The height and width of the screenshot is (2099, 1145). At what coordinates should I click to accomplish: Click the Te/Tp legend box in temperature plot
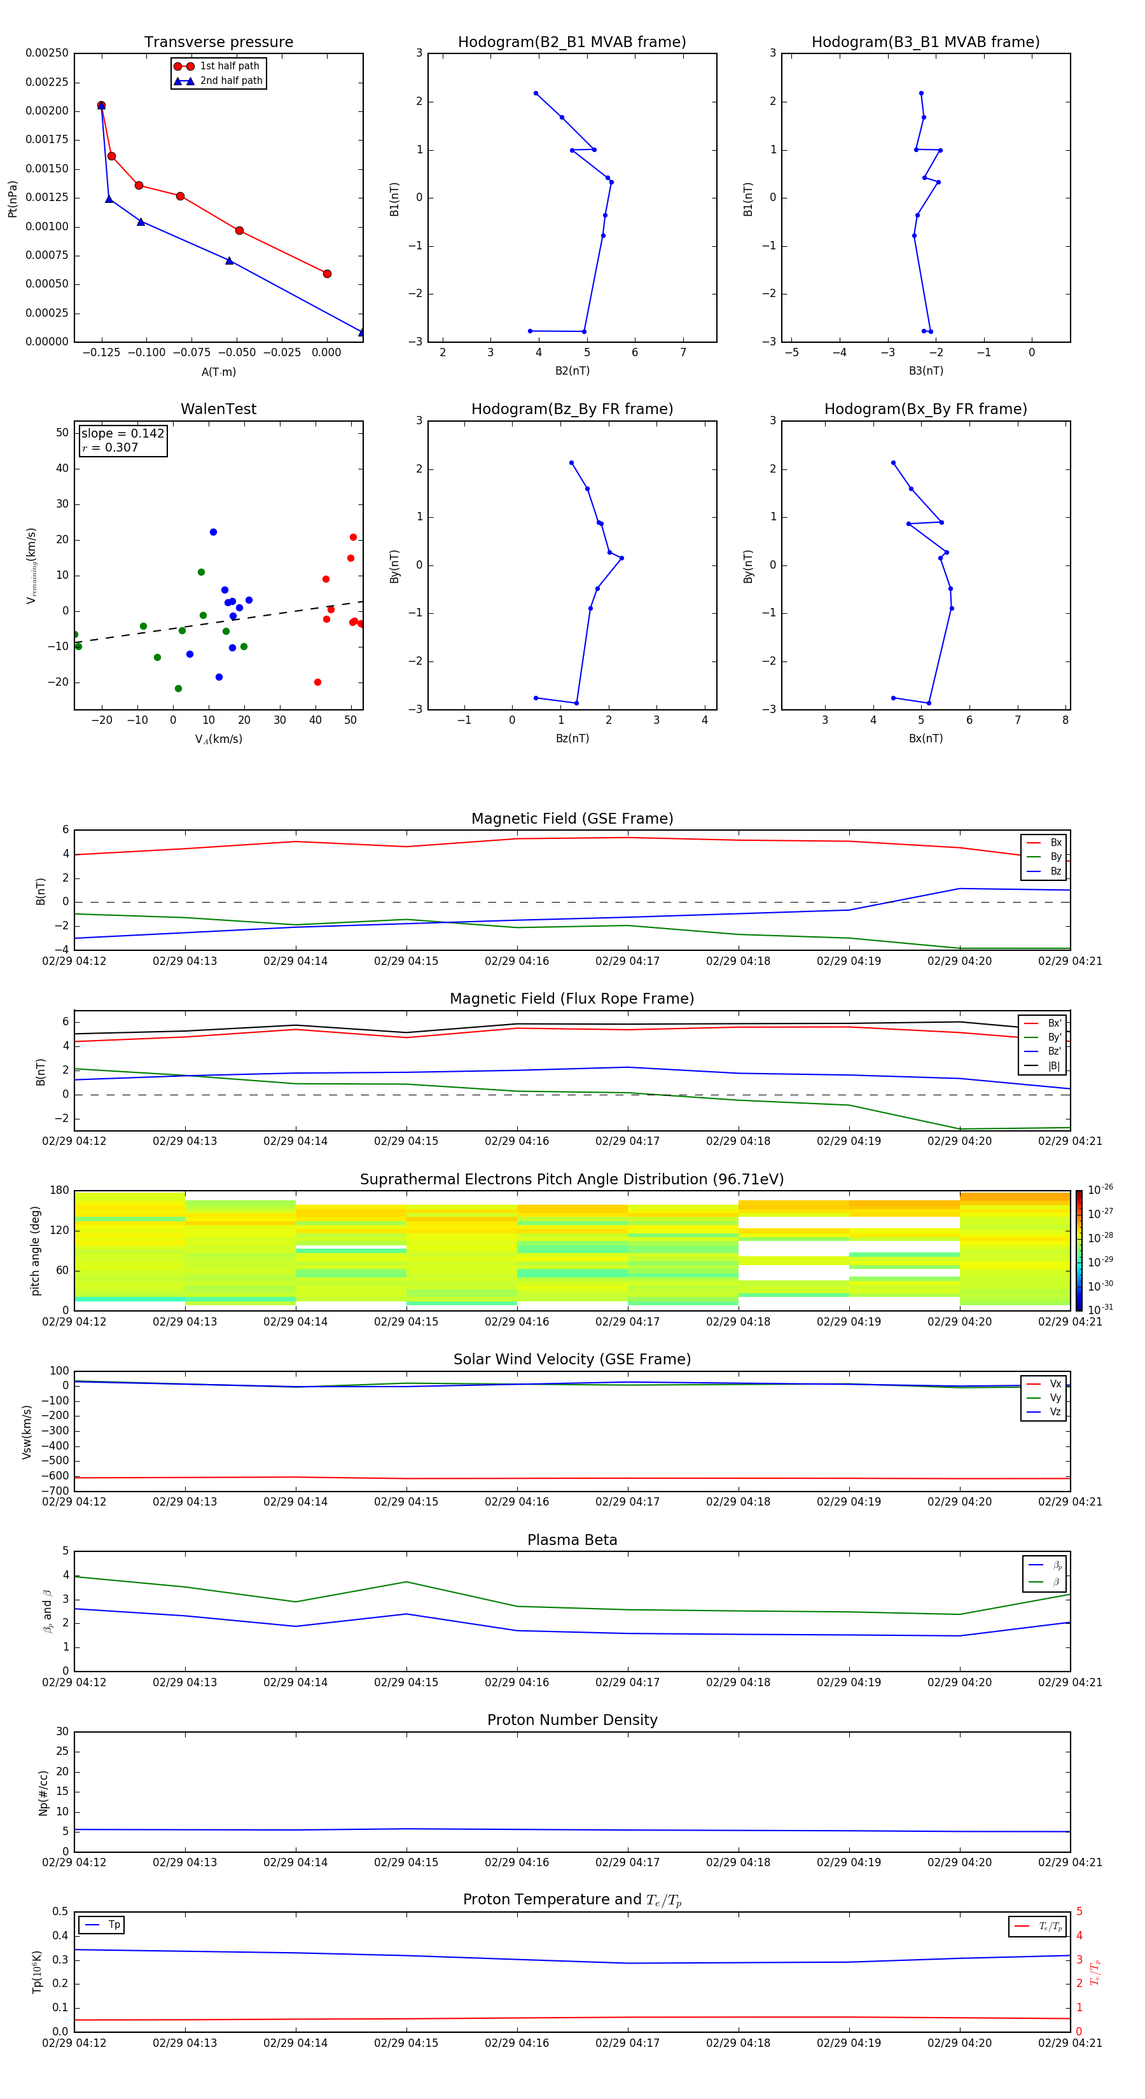pos(1037,1927)
